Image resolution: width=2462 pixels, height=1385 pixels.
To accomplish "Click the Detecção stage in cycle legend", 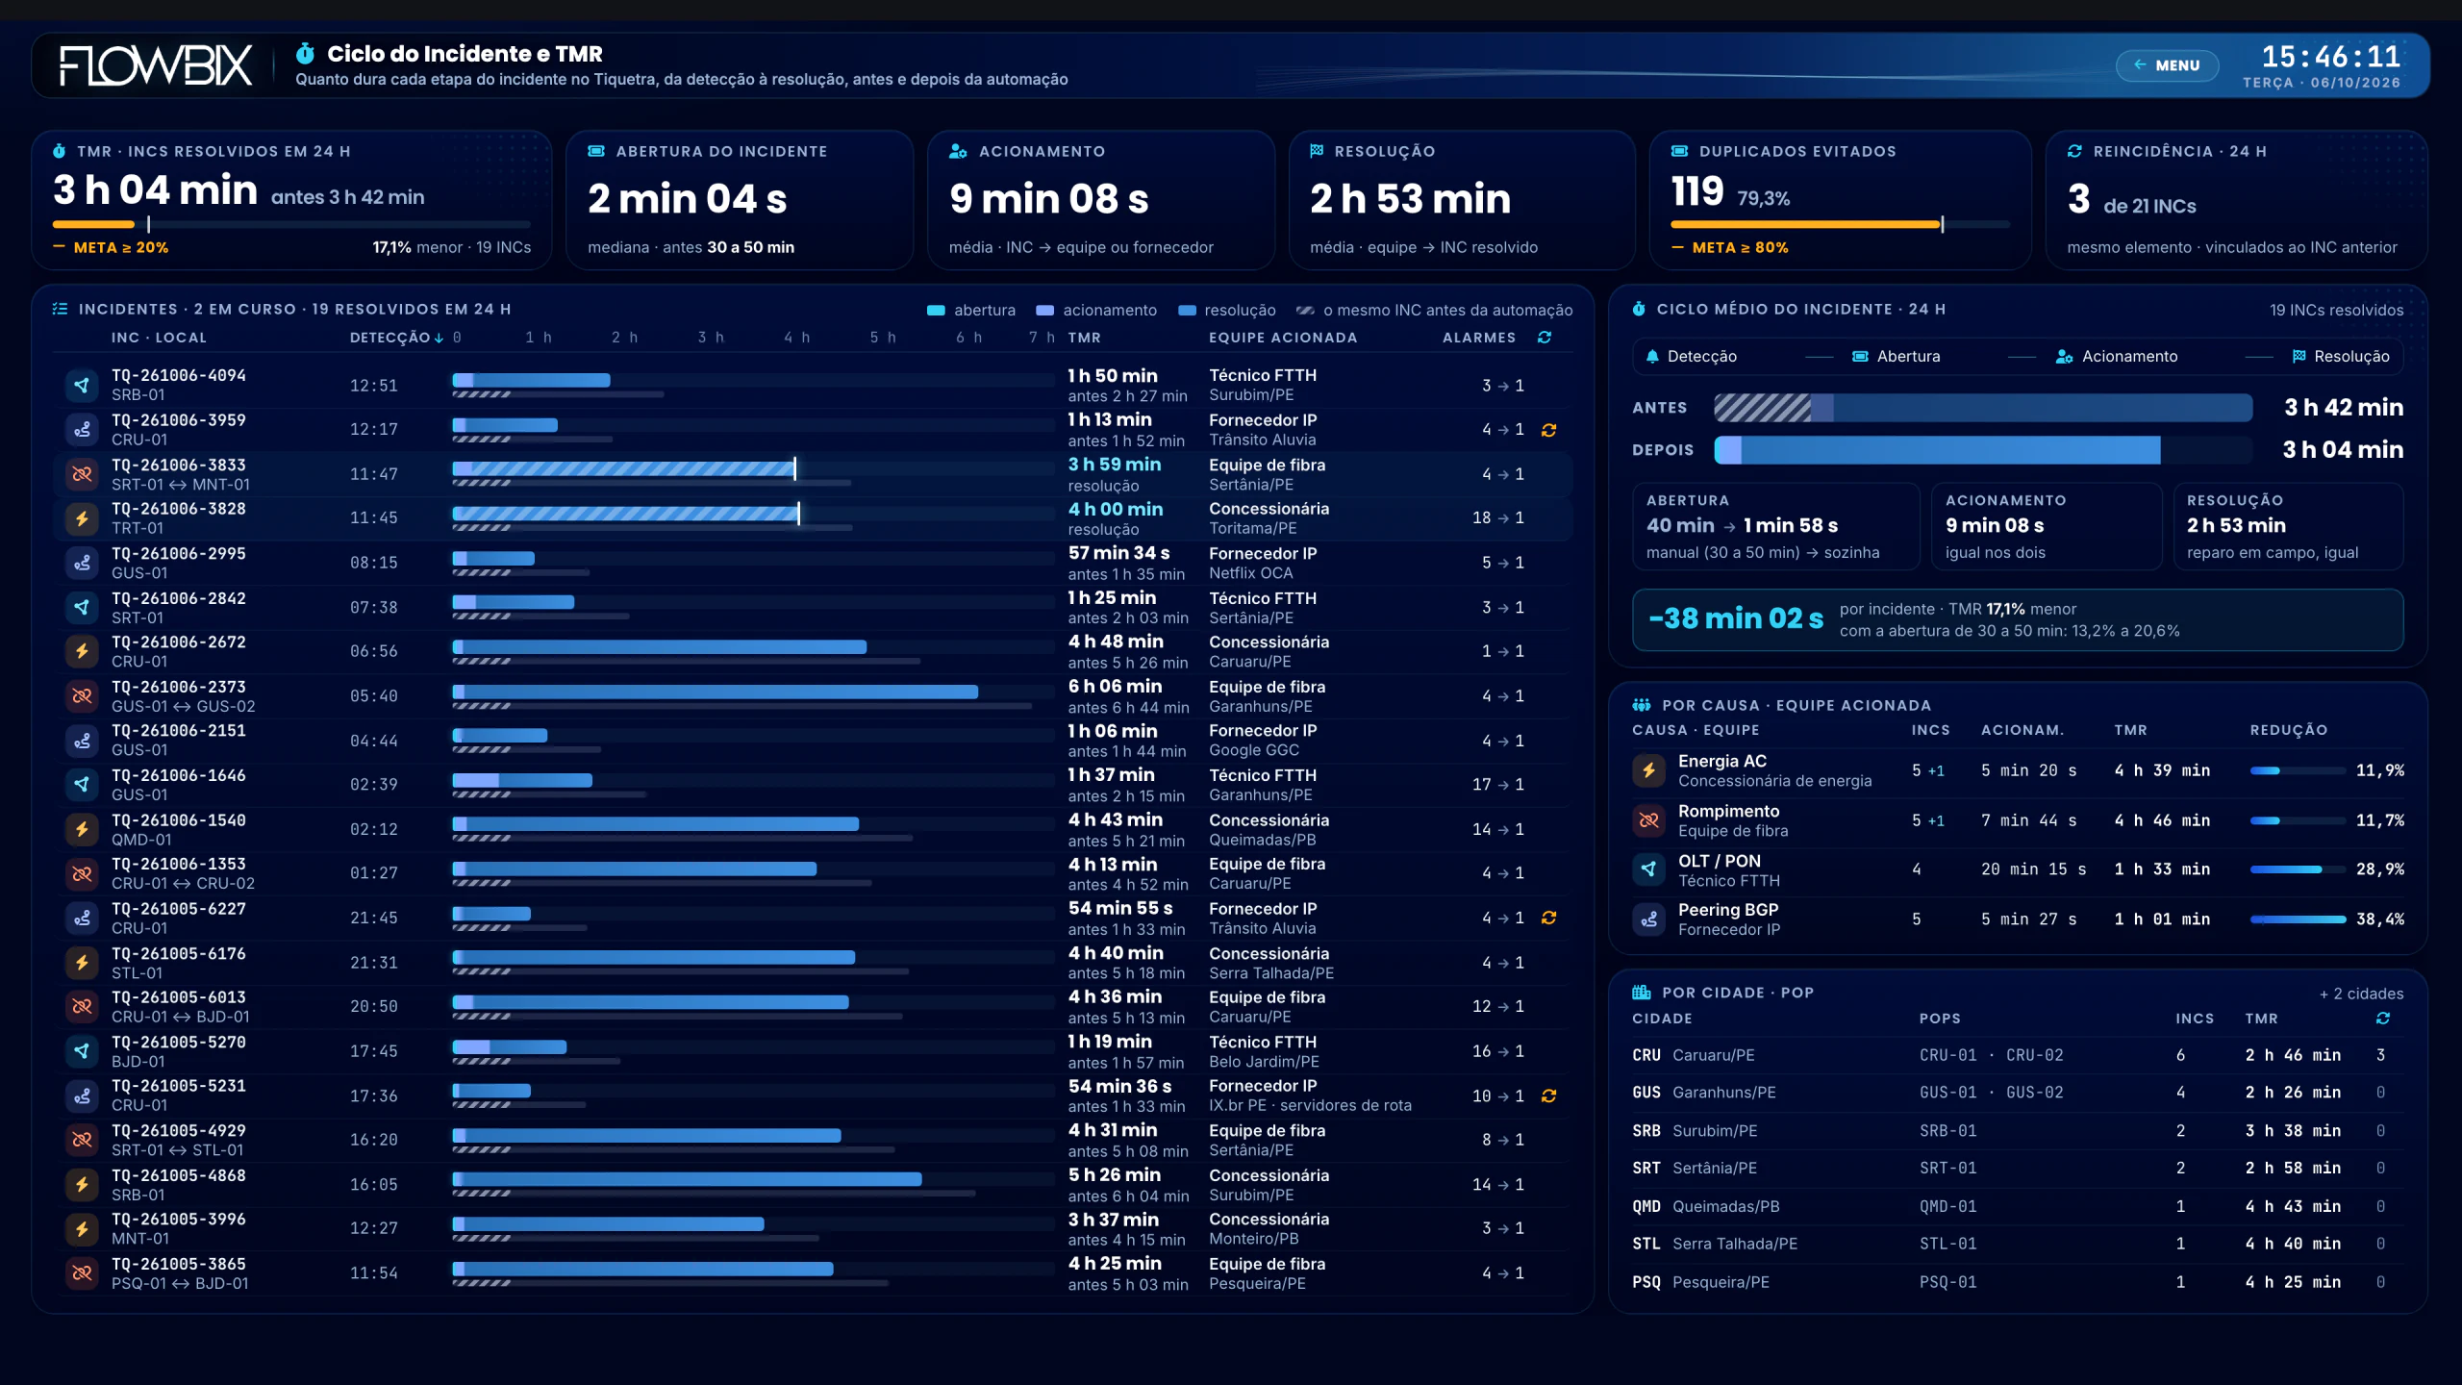I will (1691, 356).
